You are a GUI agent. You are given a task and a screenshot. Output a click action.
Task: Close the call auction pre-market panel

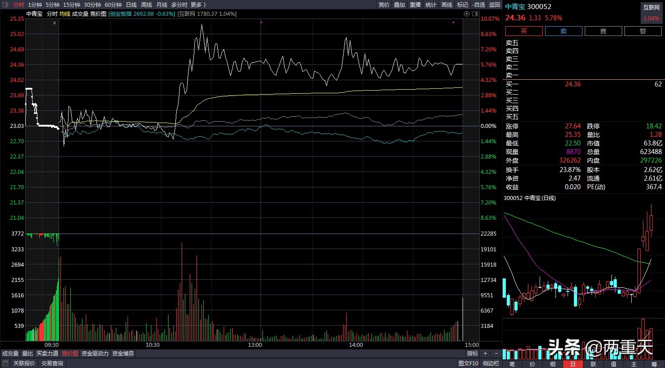(x=55, y=23)
